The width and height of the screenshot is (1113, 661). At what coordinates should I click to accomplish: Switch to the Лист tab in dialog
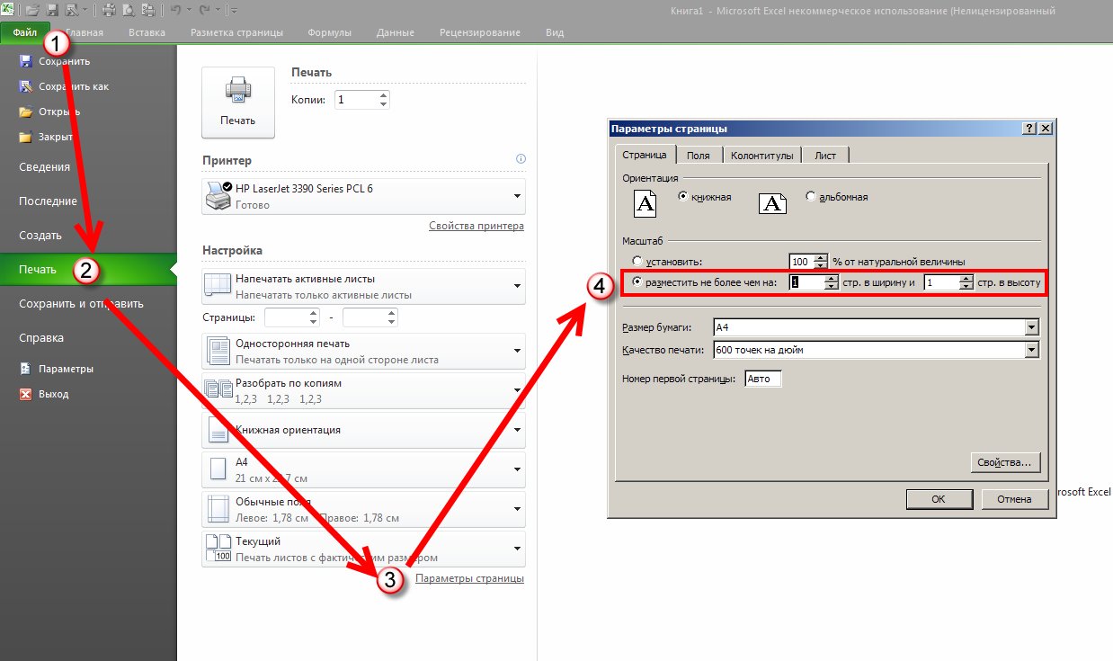click(x=825, y=156)
